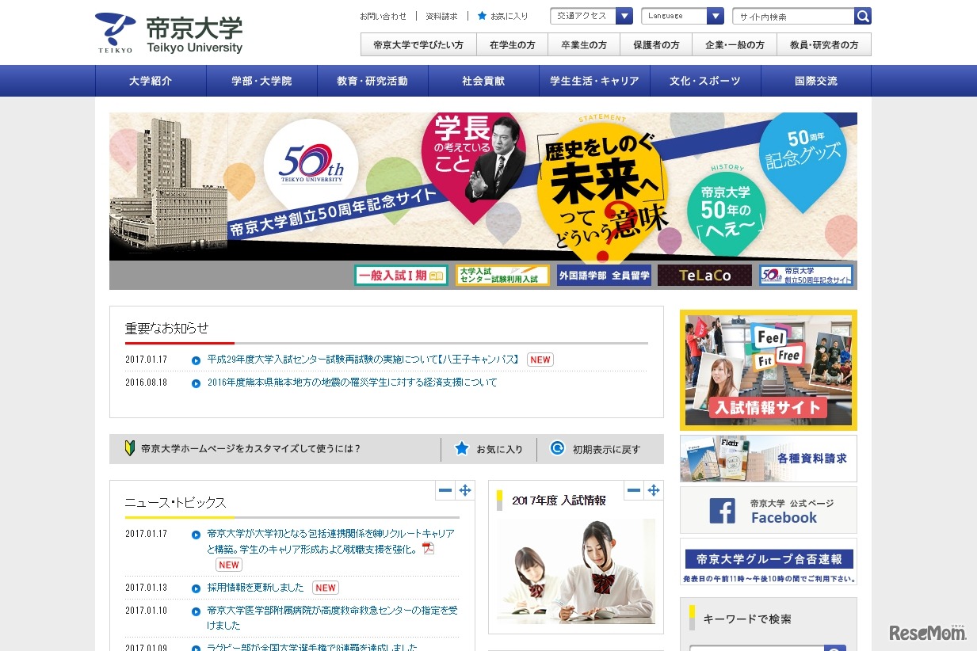Select 卒業生の方 tab

point(584,45)
